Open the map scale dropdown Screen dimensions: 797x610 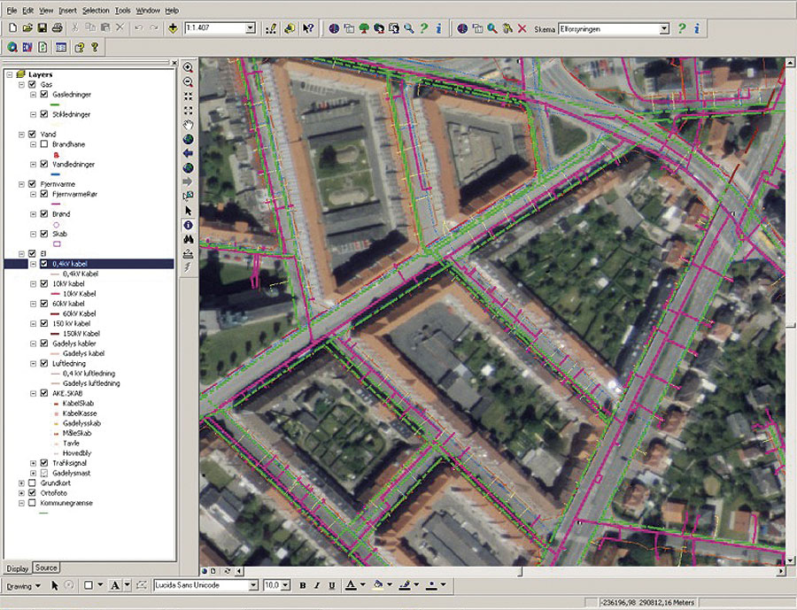click(251, 28)
